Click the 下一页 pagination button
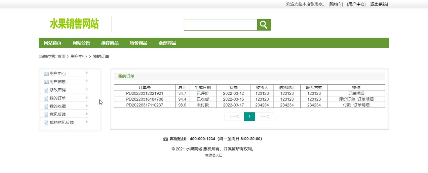The image size is (428, 173). pos(265,117)
